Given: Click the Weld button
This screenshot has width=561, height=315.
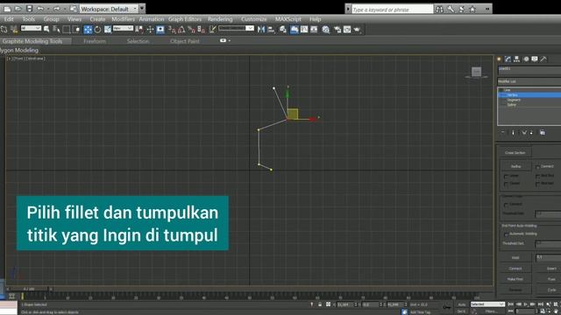Looking at the screenshot, I should 515,257.
